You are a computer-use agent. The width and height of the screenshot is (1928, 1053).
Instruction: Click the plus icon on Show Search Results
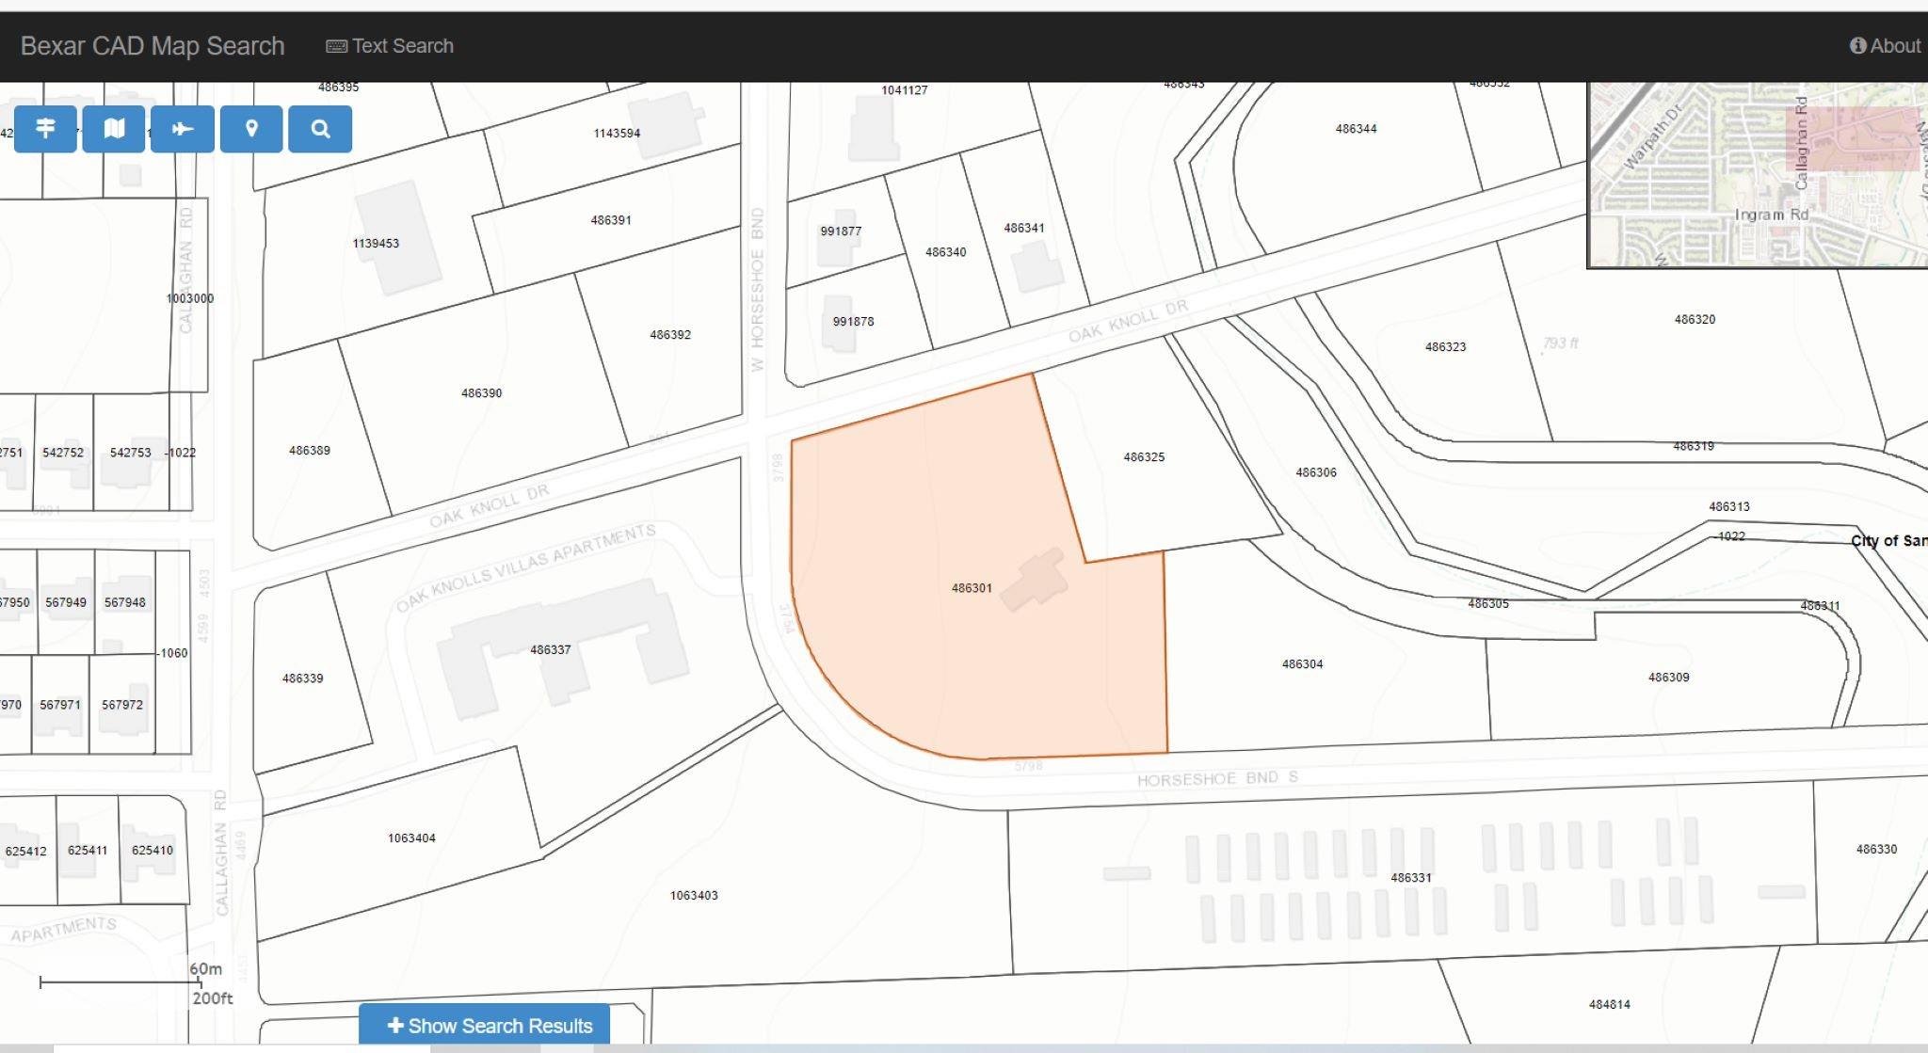[395, 1026]
